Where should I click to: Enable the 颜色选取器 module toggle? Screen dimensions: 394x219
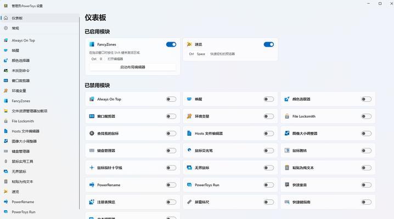pos(366,99)
